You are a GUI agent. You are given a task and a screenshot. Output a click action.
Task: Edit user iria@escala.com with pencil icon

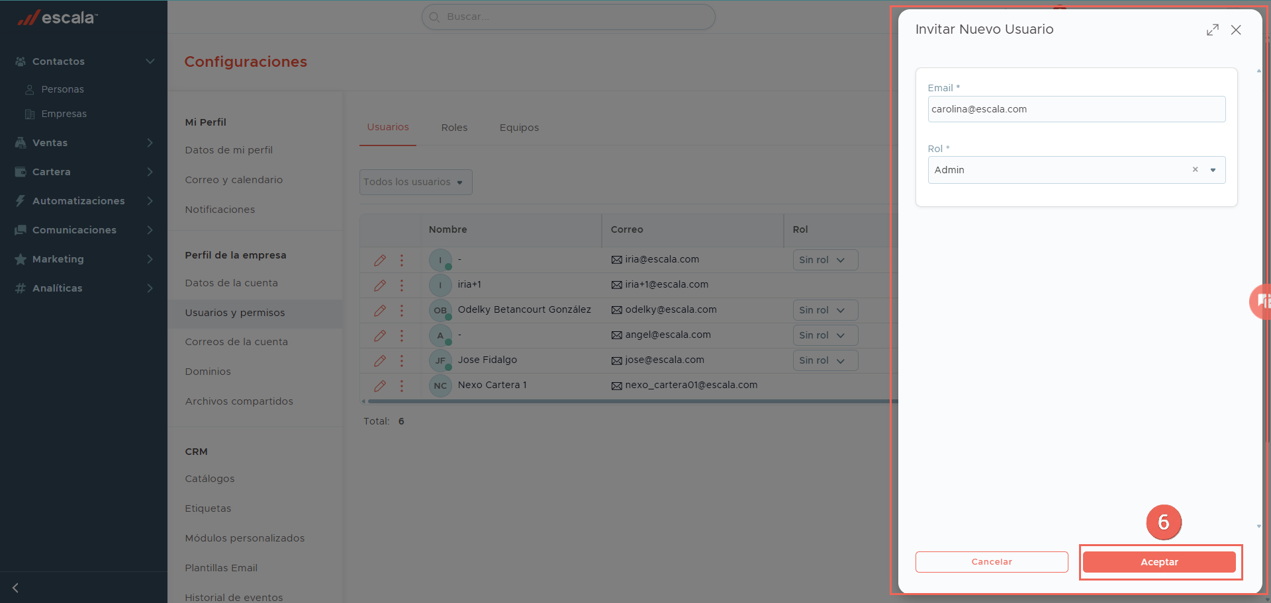click(380, 261)
